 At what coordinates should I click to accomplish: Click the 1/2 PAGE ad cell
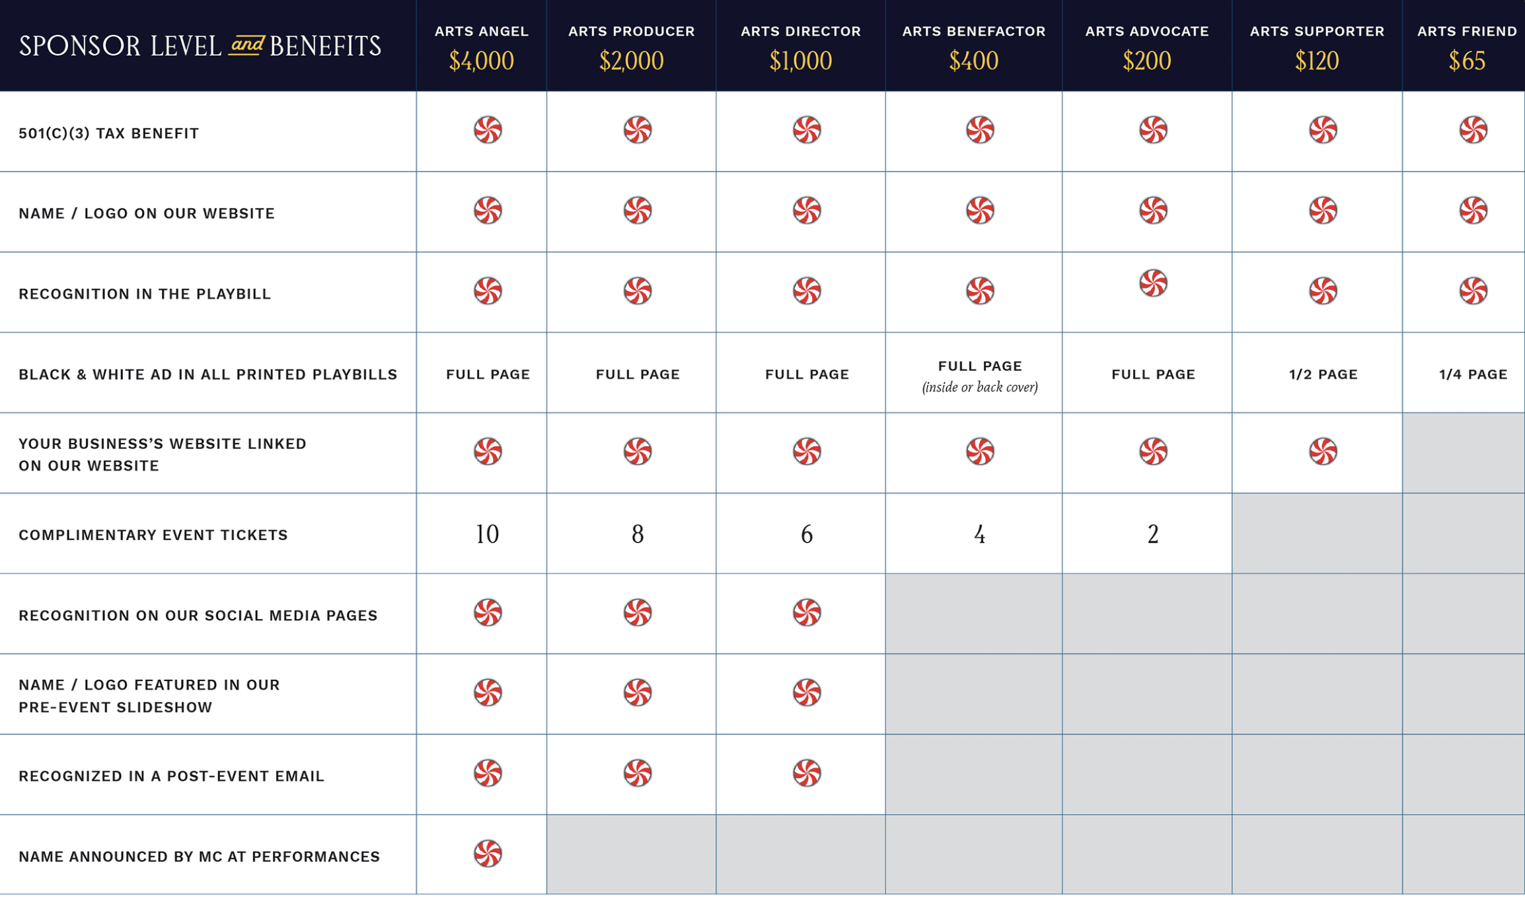[1323, 375]
